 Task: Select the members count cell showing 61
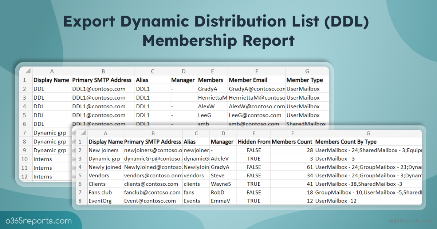point(292,167)
